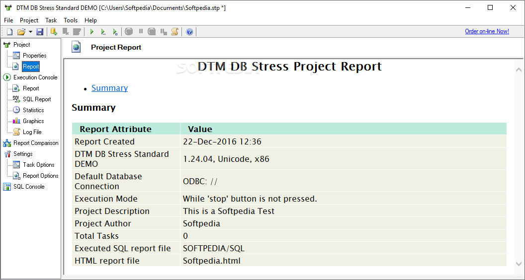Click the 'DTM DB Stress Project Report' heading
This screenshot has width=525, height=280.
[x=290, y=66]
